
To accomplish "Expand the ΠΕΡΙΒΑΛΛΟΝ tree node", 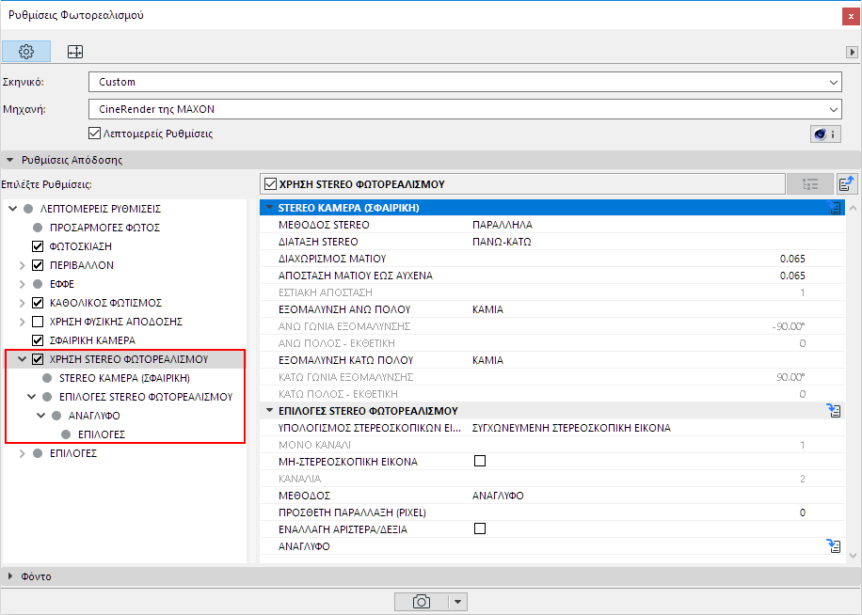I will pyautogui.click(x=22, y=265).
